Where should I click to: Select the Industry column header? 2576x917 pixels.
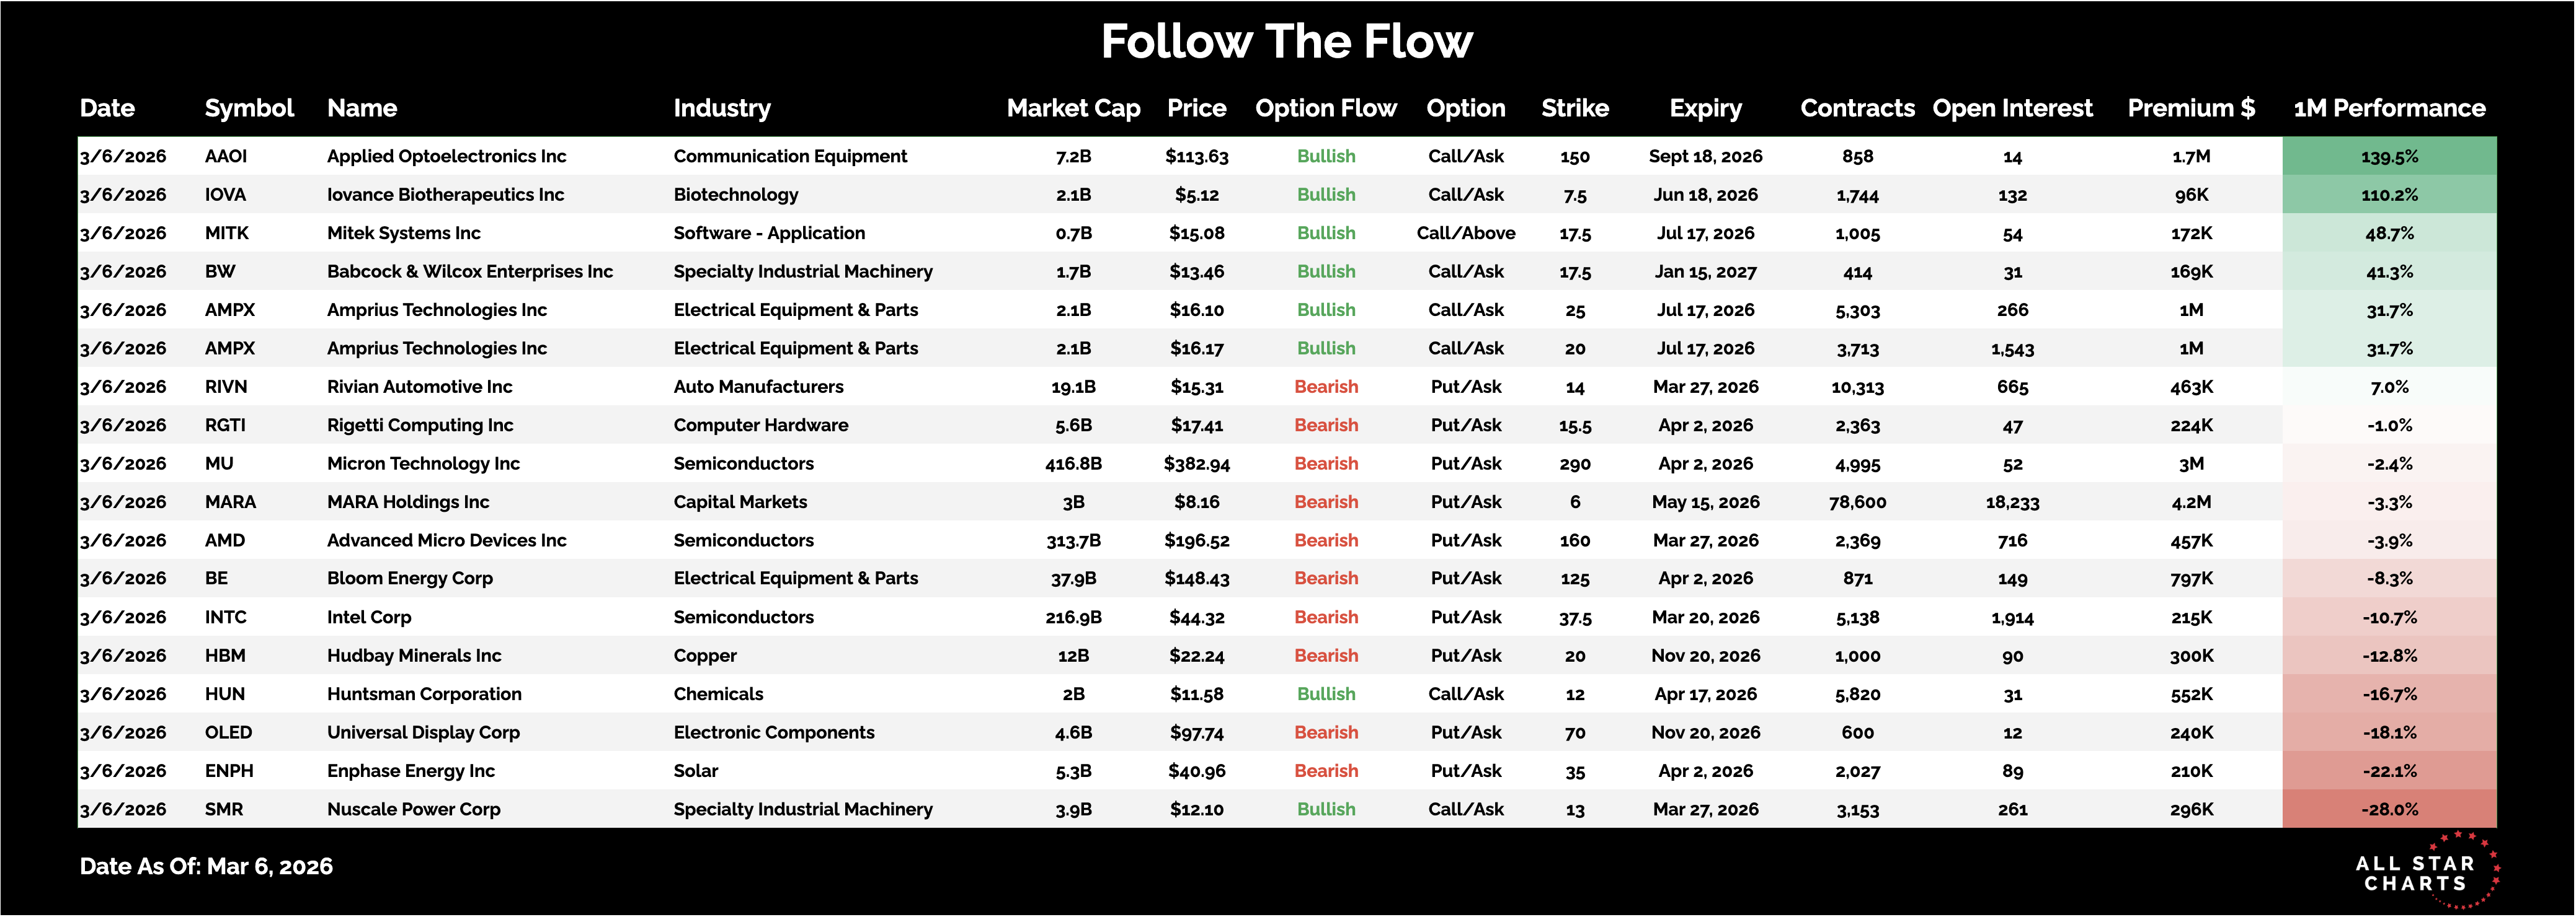(x=722, y=108)
